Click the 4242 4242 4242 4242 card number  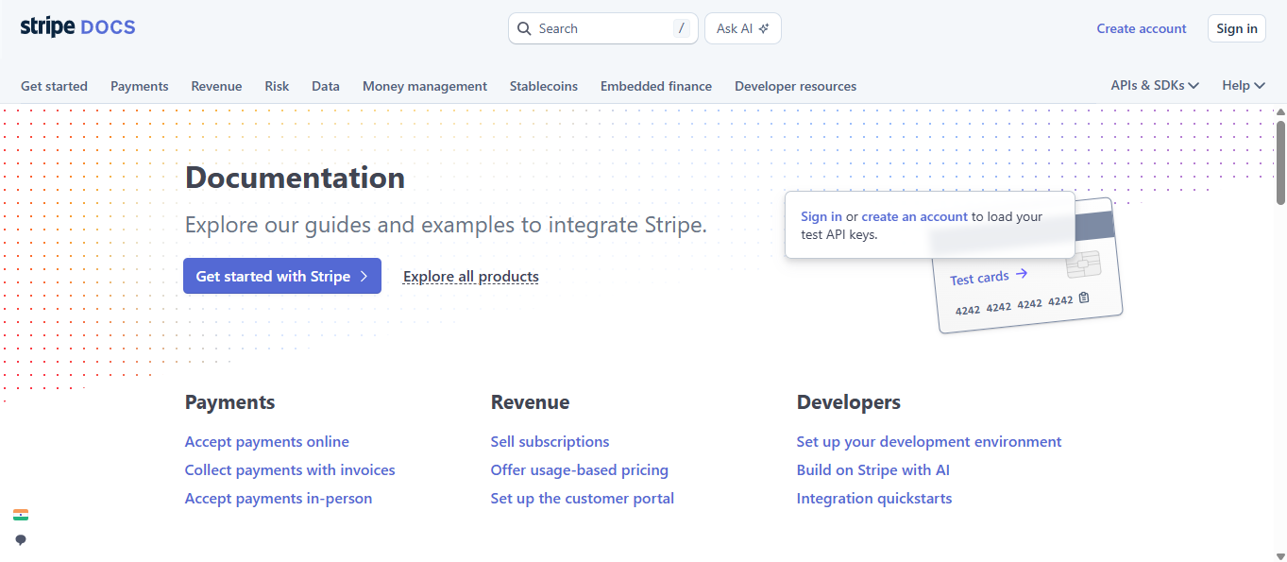[1014, 305]
